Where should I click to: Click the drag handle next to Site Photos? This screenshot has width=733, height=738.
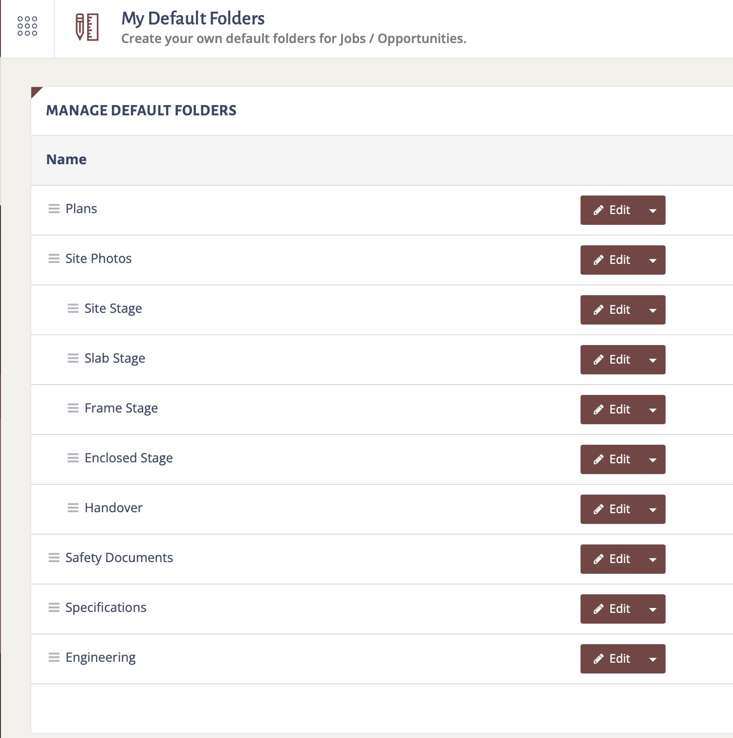point(54,259)
